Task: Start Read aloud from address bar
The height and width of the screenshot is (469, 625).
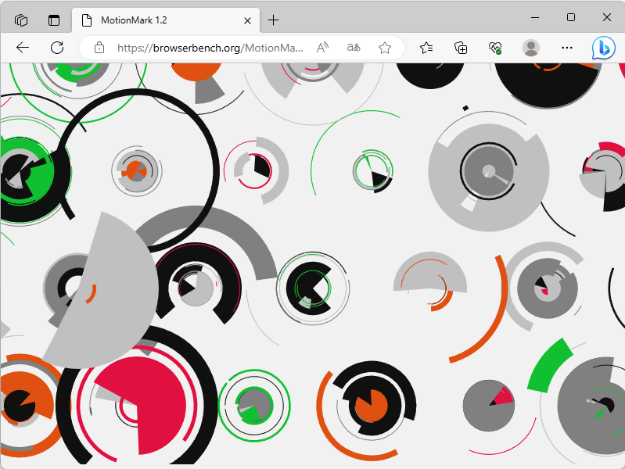Action: pyautogui.click(x=322, y=48)
